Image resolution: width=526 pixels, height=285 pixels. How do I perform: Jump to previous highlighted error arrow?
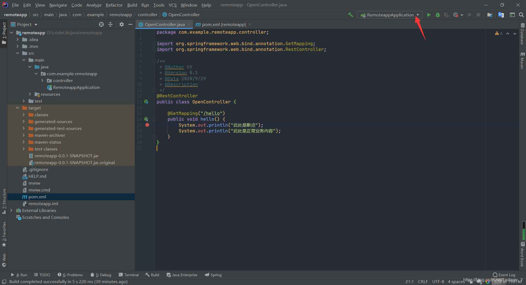[508, 33]
